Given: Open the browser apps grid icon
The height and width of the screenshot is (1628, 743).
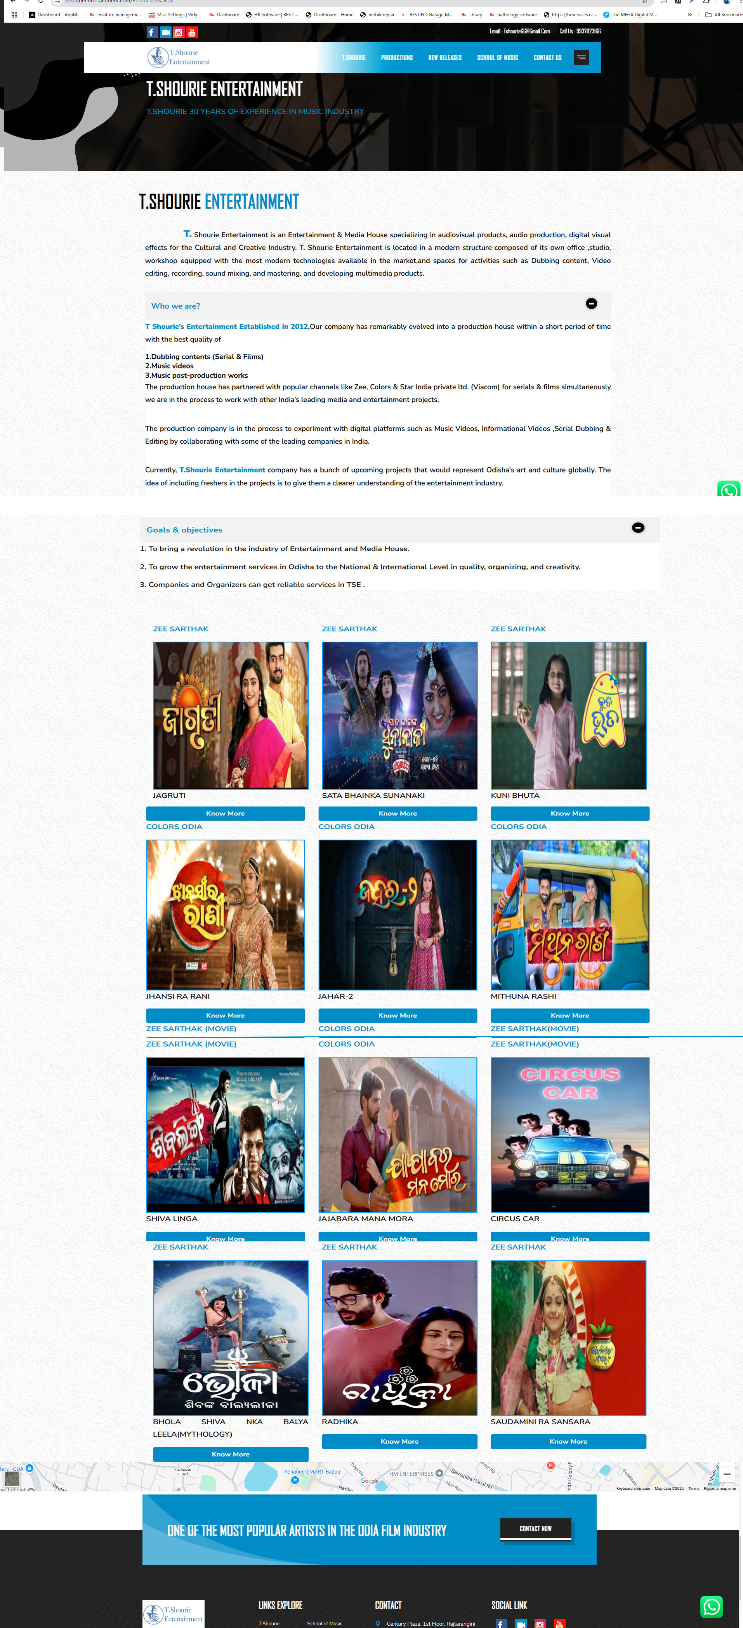Looking at the screenshot, I should click(x=14, y=14).
